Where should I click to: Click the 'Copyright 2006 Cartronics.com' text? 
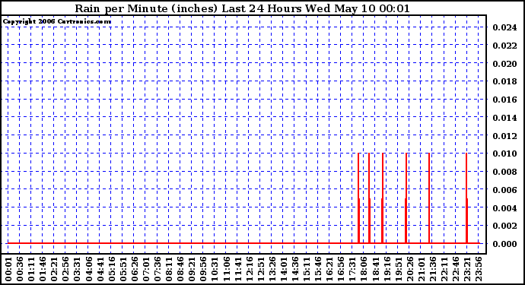57,22
